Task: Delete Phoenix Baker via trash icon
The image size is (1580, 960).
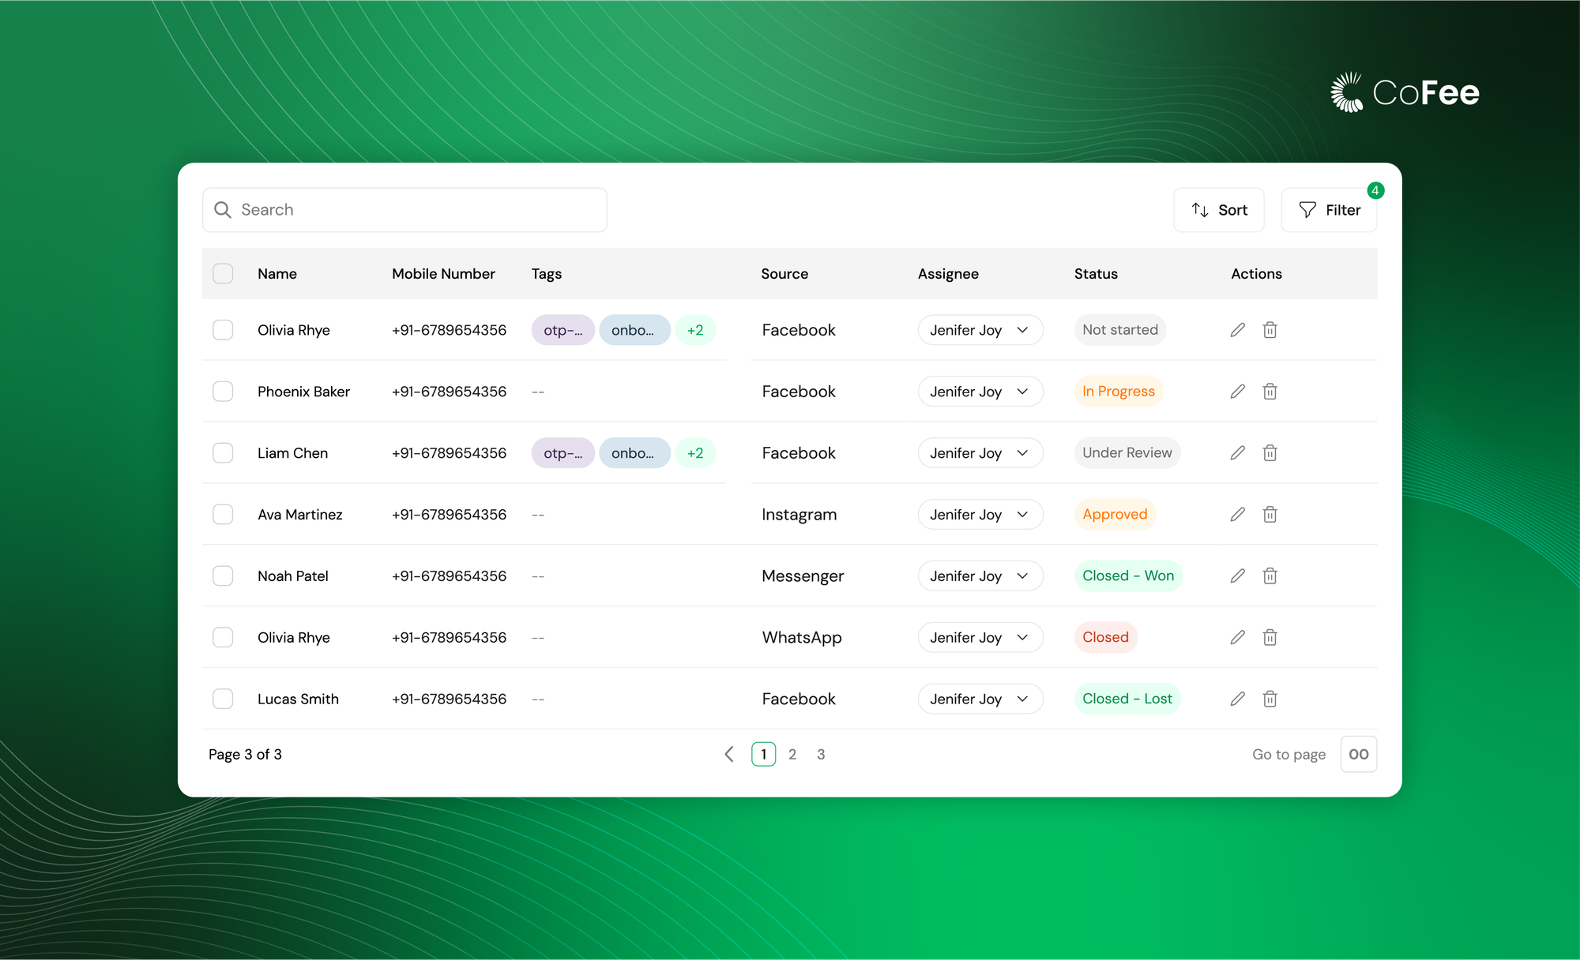Action: (1270, 391)
